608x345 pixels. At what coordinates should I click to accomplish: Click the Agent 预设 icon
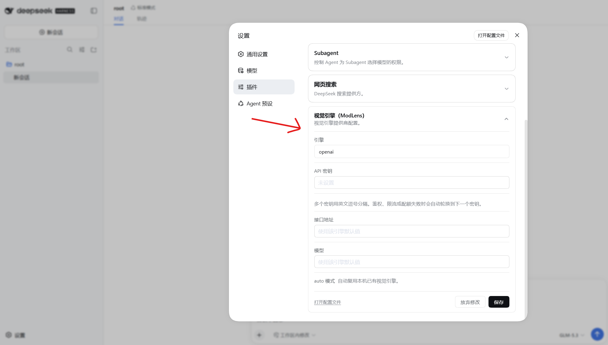(x=241, y=103)
